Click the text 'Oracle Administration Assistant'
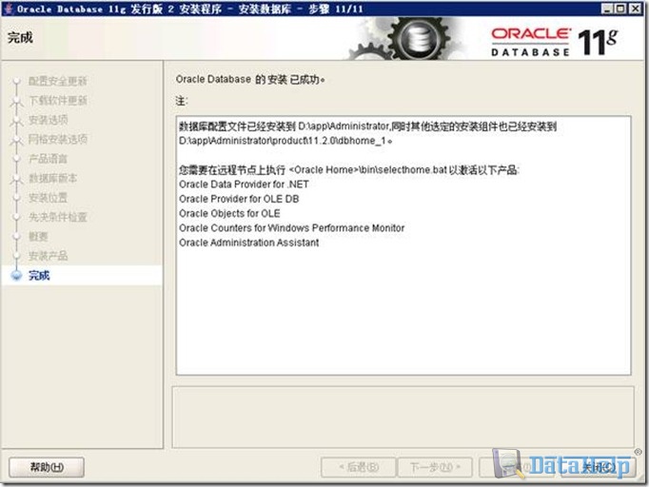This screenshot has height=487, width=649. click(x=248, y=243)
